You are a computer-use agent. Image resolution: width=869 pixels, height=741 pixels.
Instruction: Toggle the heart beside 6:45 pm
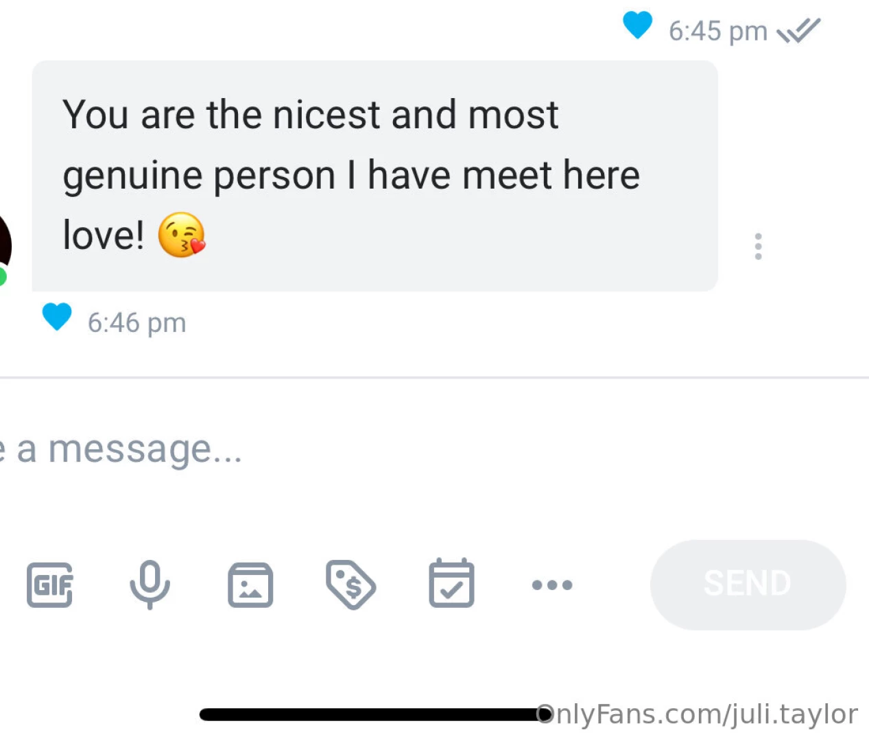click(637, 25)
